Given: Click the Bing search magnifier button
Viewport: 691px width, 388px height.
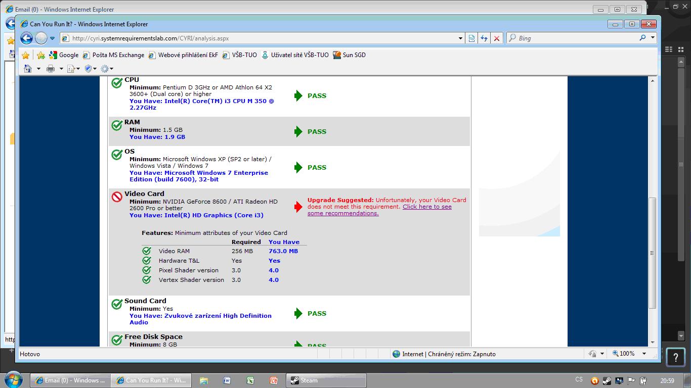Looking at the screenshot, I should (x=642, y=38).
